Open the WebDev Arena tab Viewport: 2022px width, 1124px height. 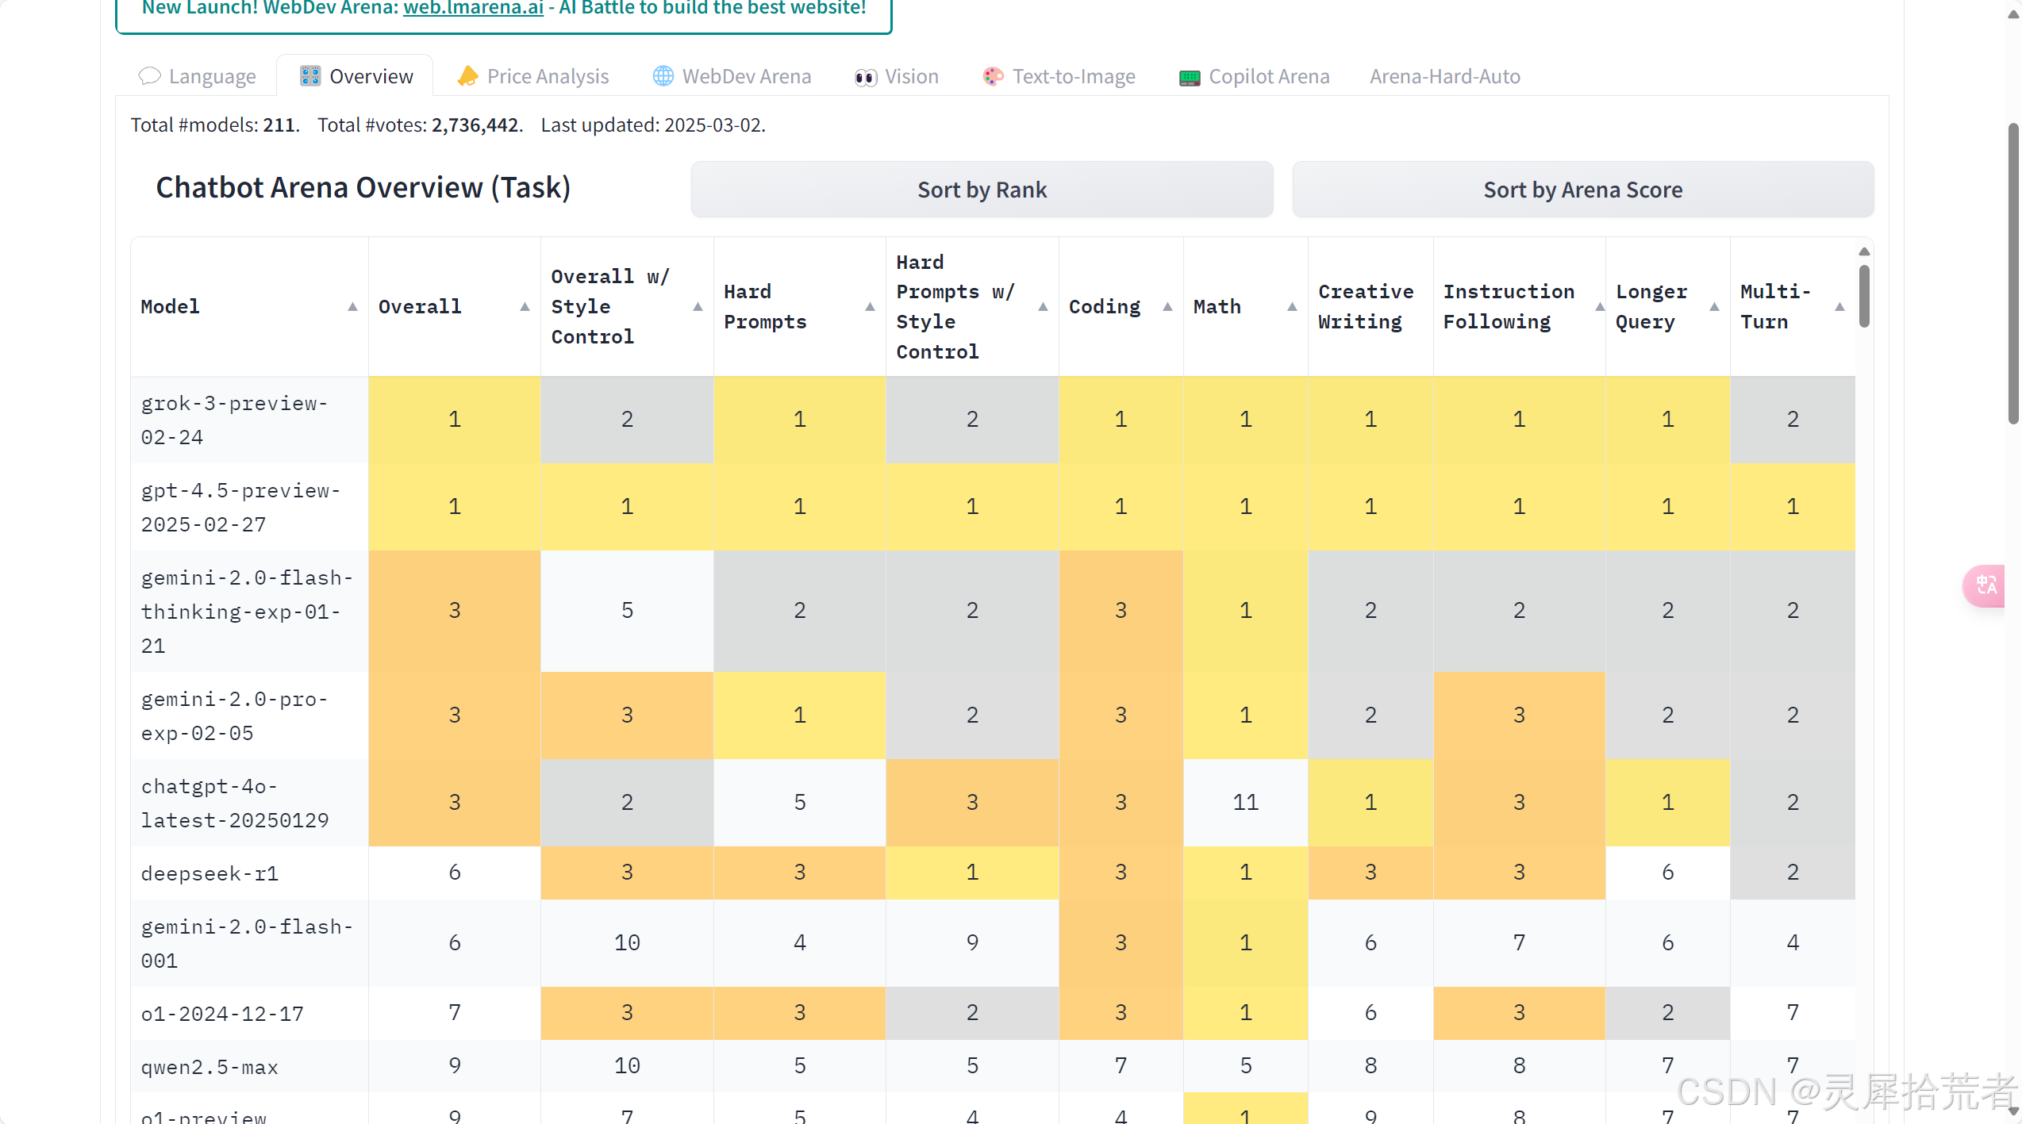[731, 76]
